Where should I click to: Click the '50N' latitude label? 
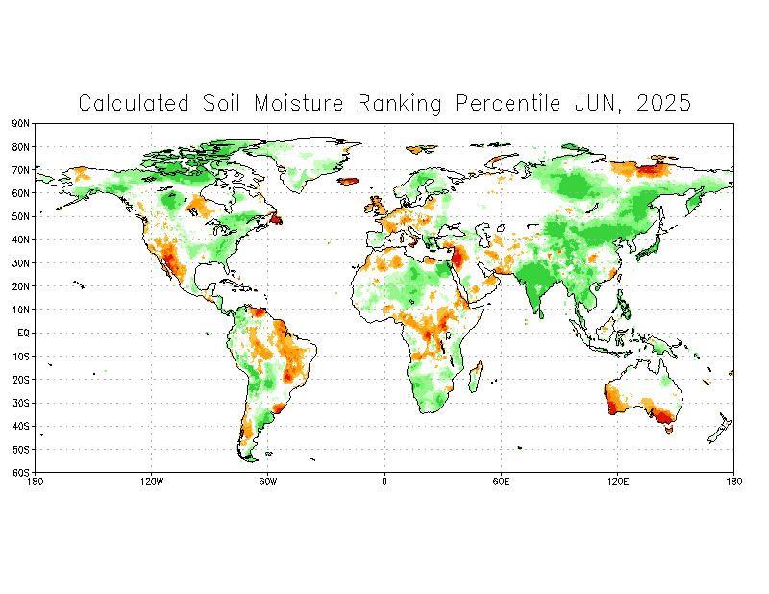(x=20, y=217)
